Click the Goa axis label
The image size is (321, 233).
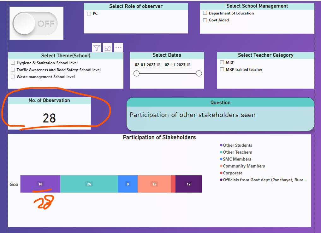tap(14, 185)
